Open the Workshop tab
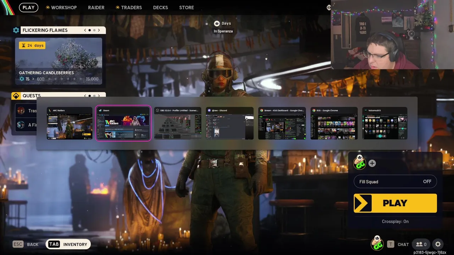The height and width of the screenshot is (255, 454). [61, 7]
